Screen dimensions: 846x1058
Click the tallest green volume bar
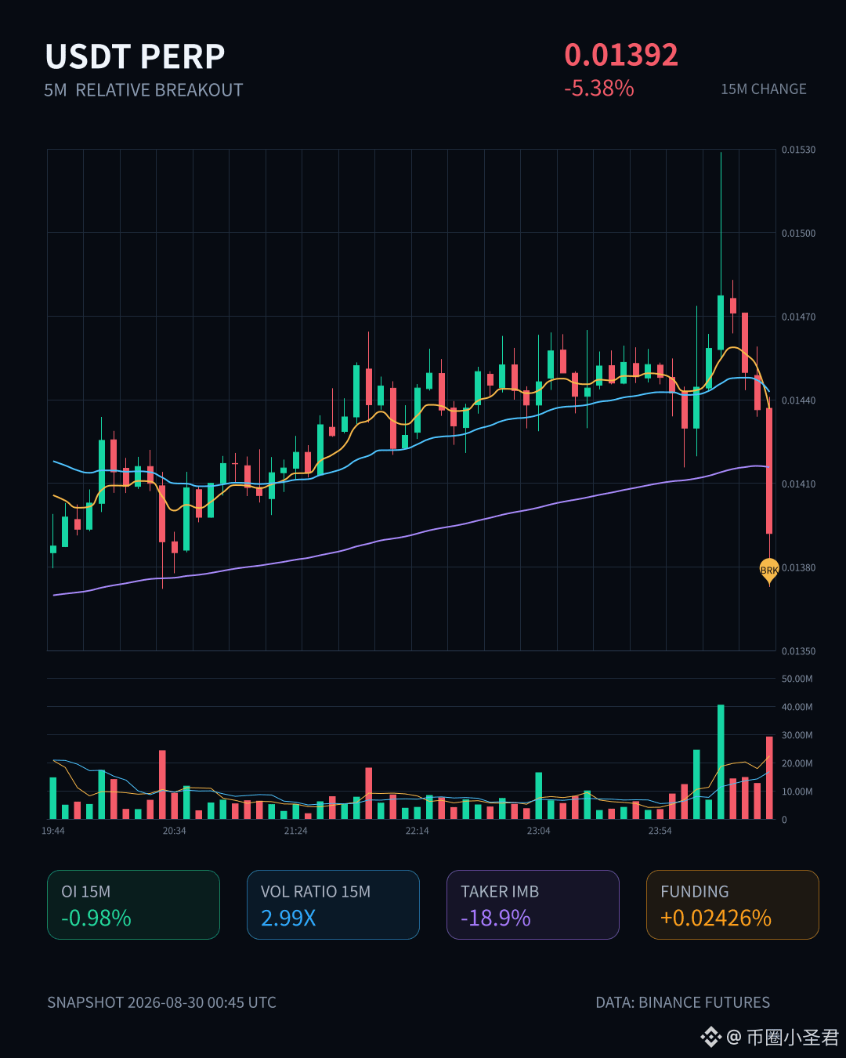tap(721, 762)
